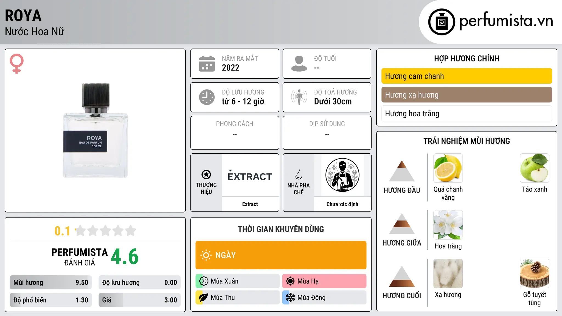The image size is (562, 316).
Task: Click the Táo xanh note label
Action: [535, 189]
